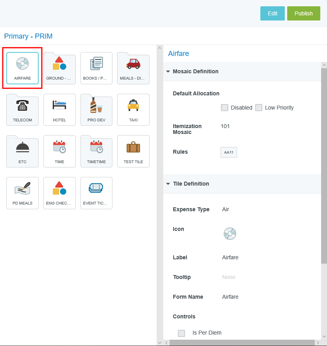Click the Controls label
The width and height of the screenshot is (327, 346).
(184, 317)
